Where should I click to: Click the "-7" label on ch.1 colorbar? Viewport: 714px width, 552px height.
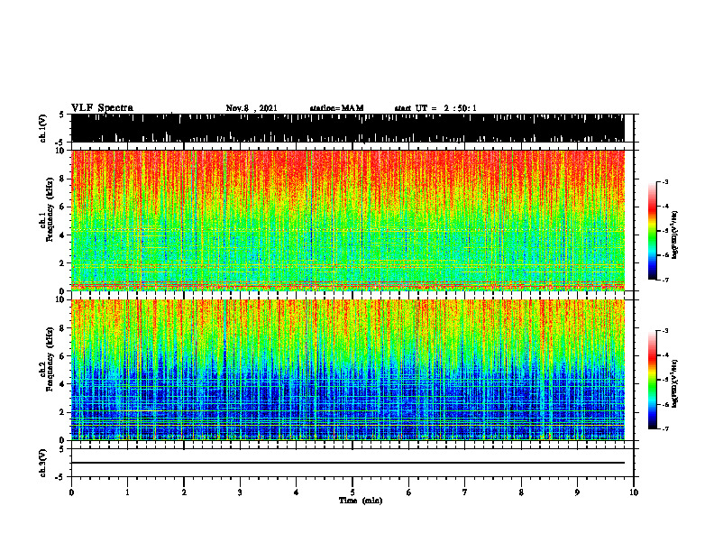point(665,280)
